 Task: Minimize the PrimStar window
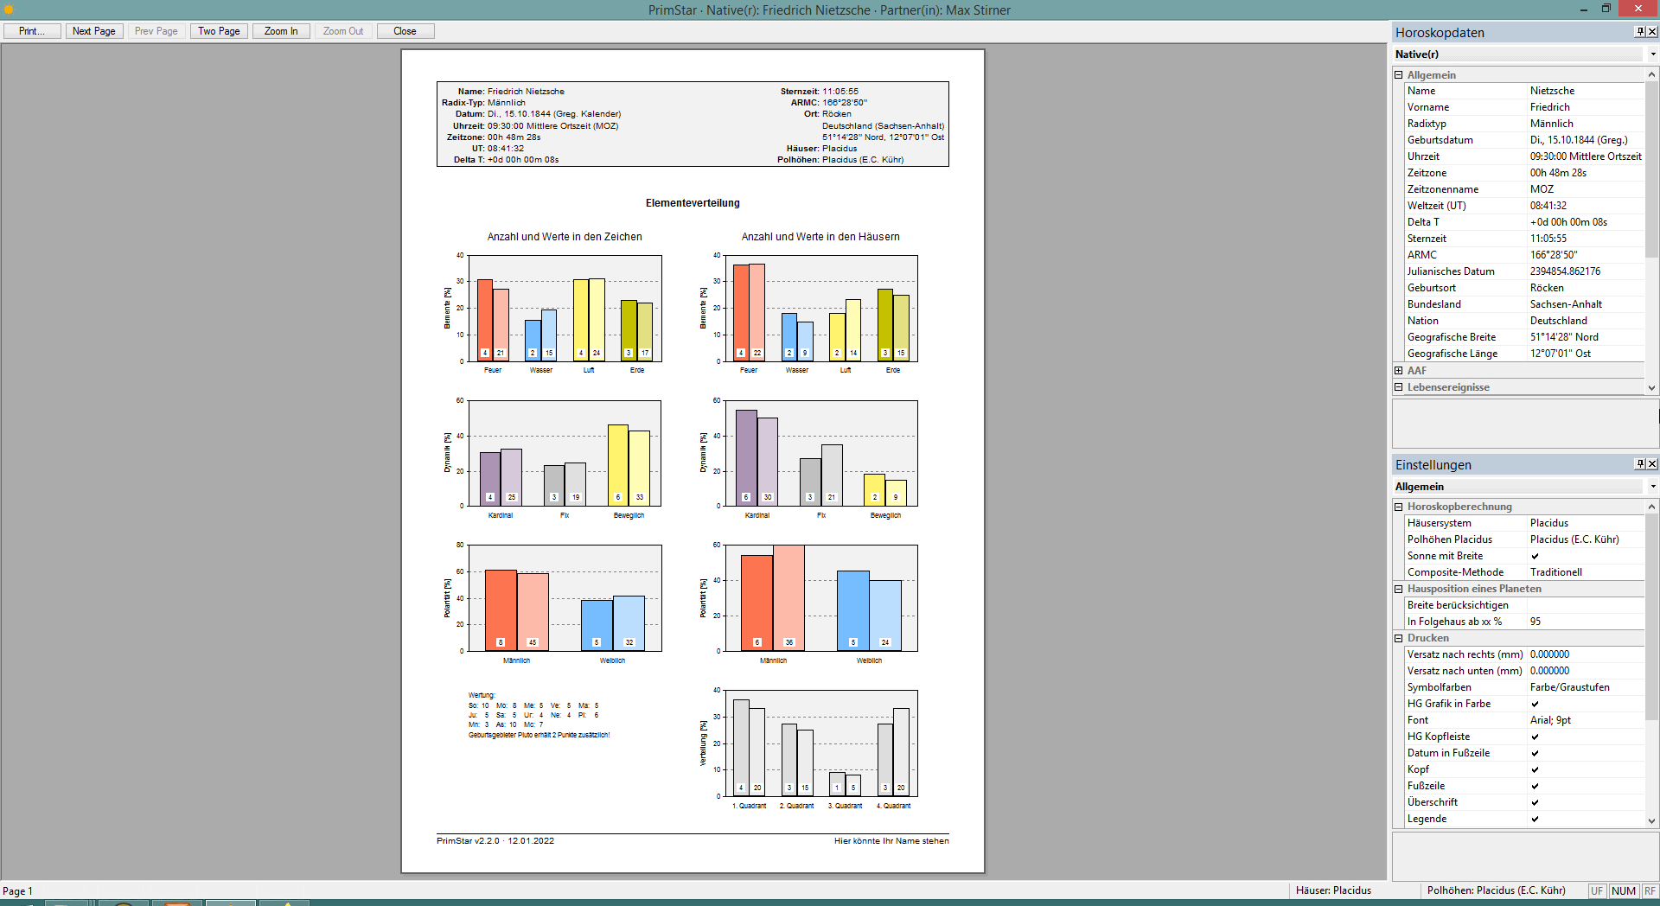(x=1583, y=10)
